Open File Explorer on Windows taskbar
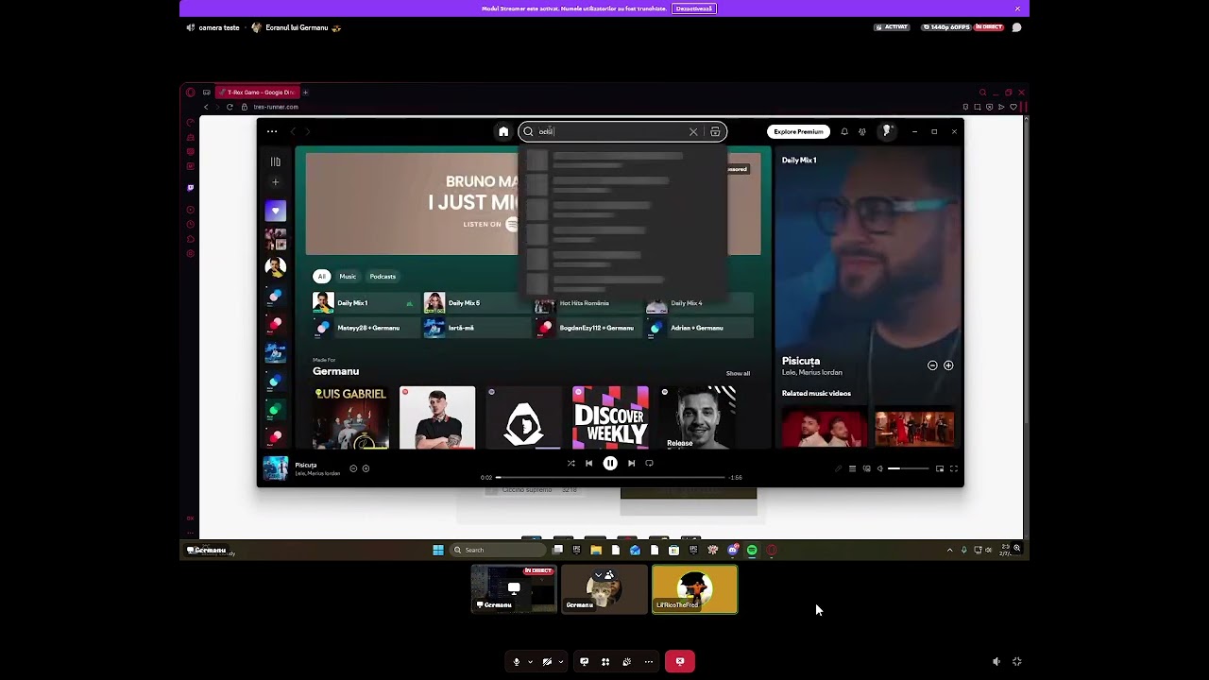Viewport: 1209px width, 680px height. [x=596, y=550]
